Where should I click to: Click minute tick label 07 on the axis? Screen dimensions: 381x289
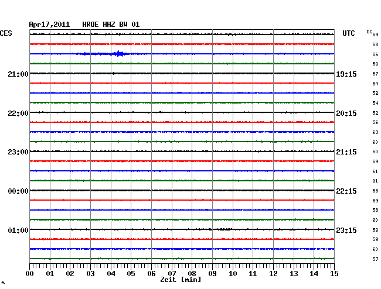point(172,274)
